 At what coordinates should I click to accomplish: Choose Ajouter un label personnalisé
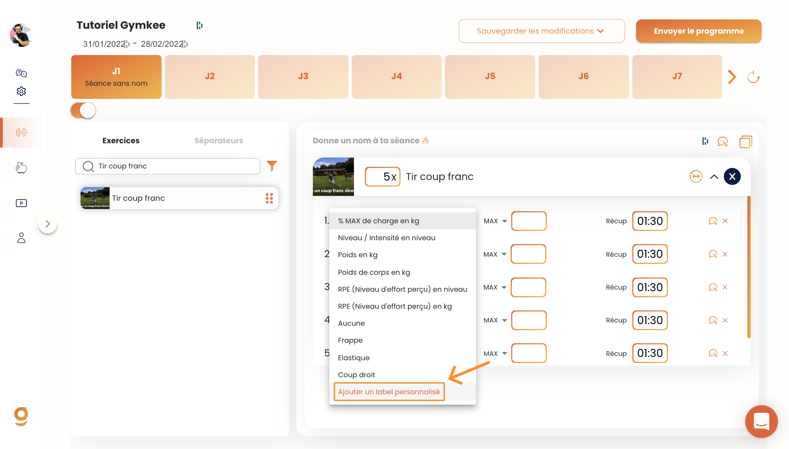[x=389, y=392]
